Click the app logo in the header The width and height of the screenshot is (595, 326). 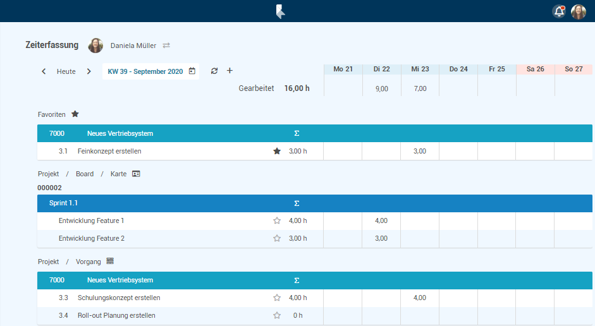(280, 11)
